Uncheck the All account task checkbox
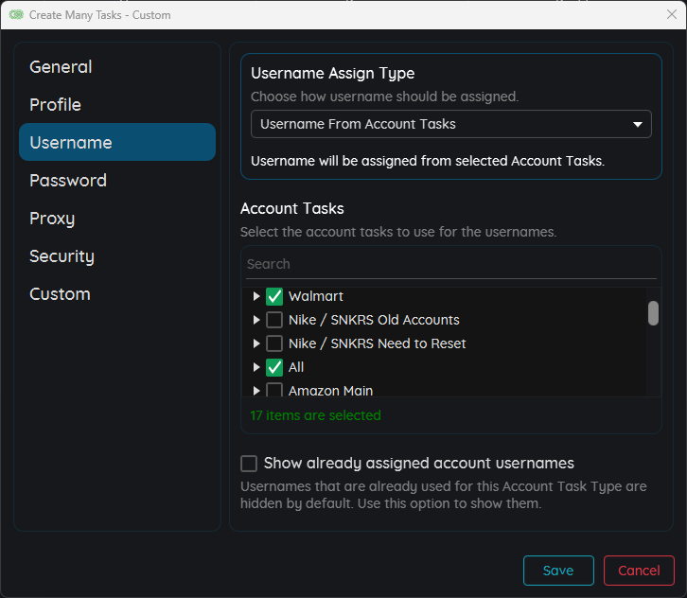 point(274,367)
